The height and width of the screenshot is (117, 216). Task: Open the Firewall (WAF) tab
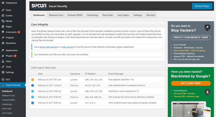(75, 15)
